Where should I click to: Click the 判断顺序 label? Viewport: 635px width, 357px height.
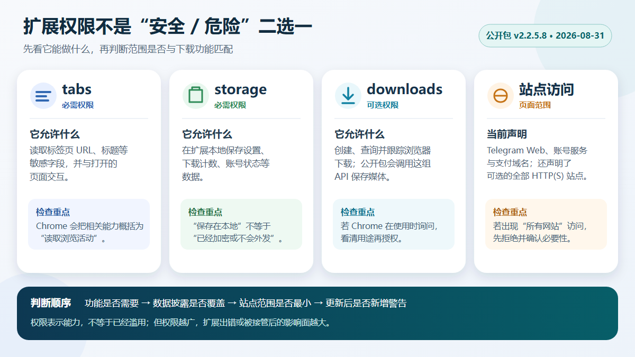tap(51, 303)
